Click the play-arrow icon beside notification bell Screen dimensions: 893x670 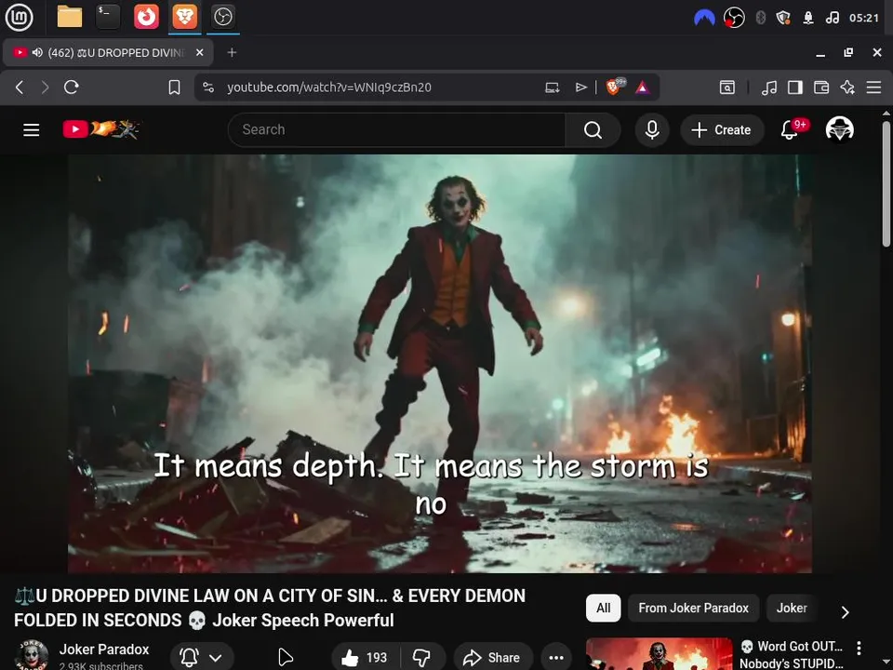pyautogui.click(x=285, y=658)
